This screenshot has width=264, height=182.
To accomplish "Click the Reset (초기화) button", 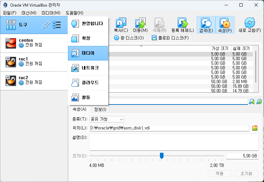I will [246, 173].
